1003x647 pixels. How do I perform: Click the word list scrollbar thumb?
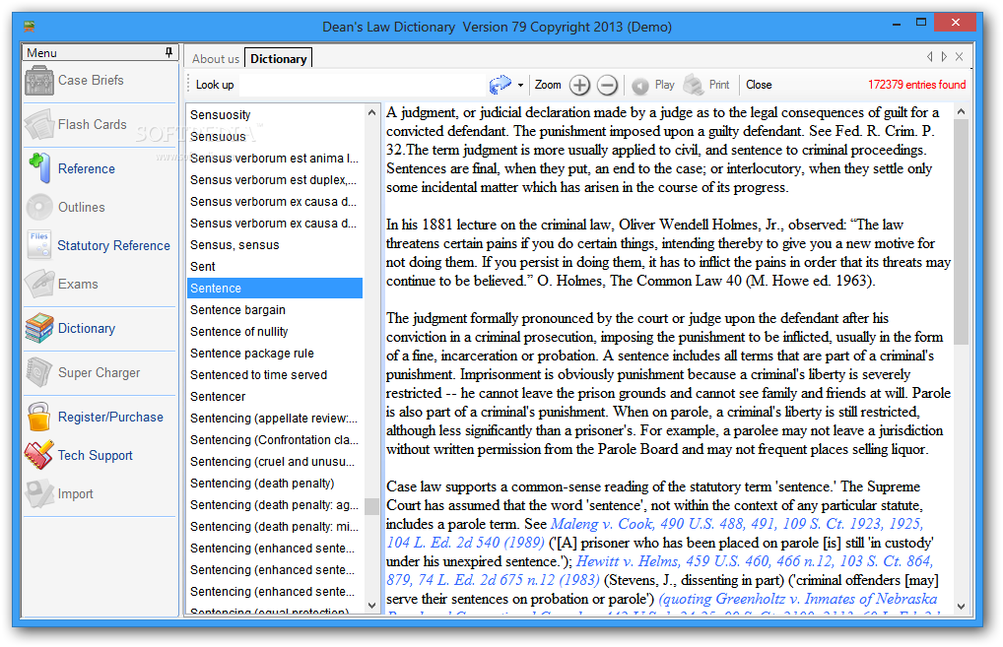click(x=371, y=506)
